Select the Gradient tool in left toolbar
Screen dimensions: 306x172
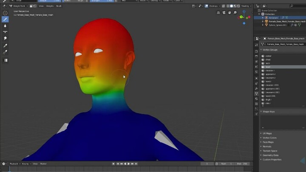pos(5,60)
